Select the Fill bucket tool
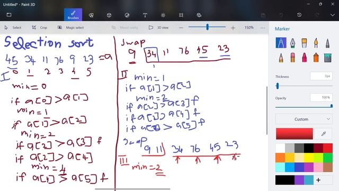The image size is (339, 191). click(x=327, y=58)
